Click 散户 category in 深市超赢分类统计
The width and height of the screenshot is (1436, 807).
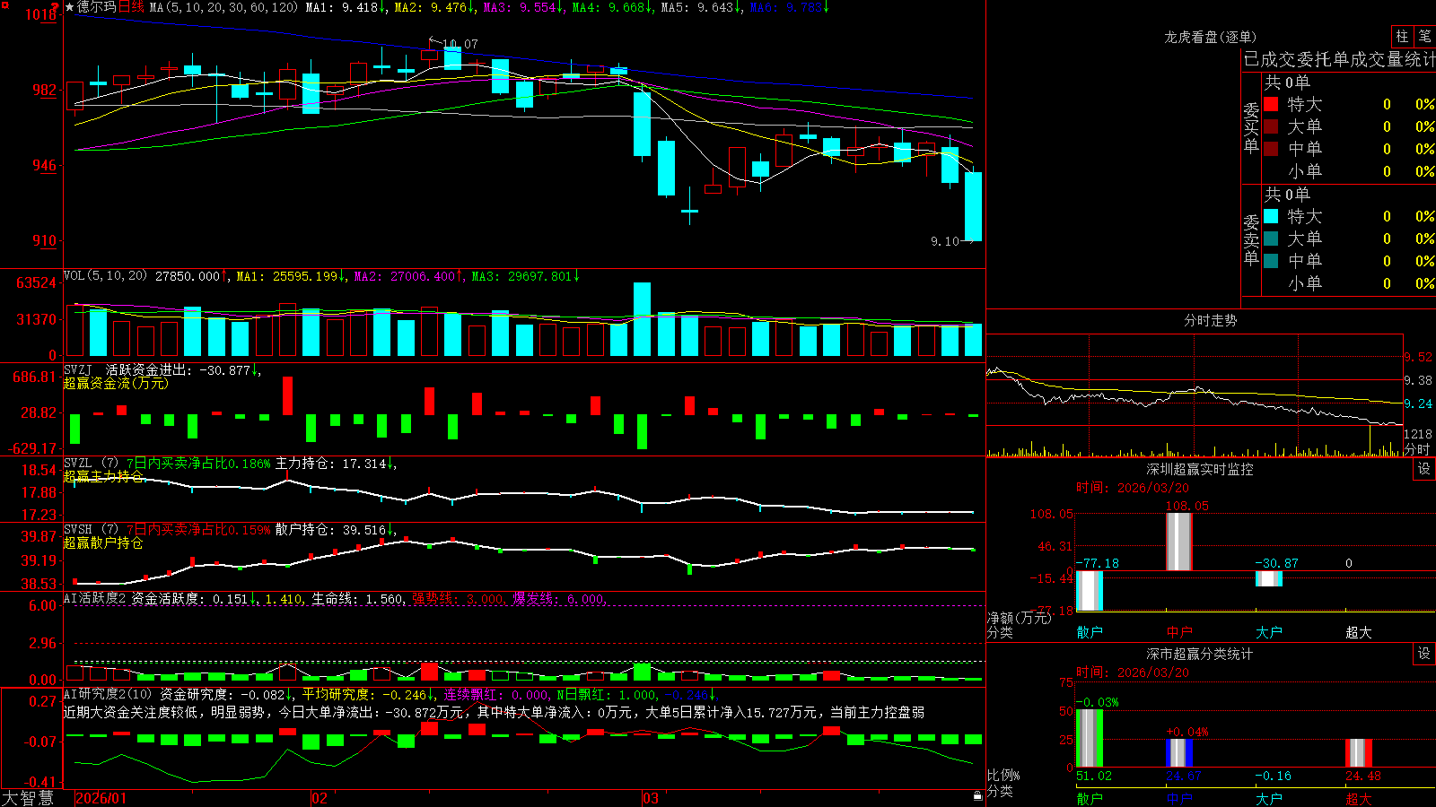[x=1090, y=798]
